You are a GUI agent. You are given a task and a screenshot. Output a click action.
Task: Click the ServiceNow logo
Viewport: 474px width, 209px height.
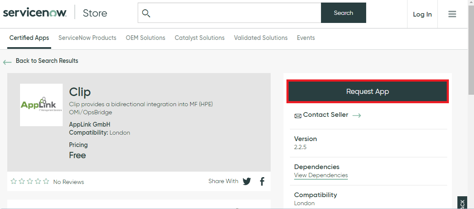tap(35, 13)
